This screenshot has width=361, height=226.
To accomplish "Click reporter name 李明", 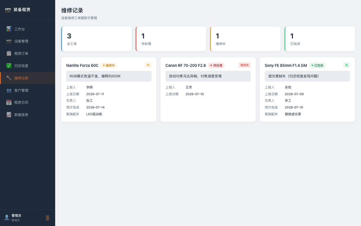I will click(x=89, y=87).
